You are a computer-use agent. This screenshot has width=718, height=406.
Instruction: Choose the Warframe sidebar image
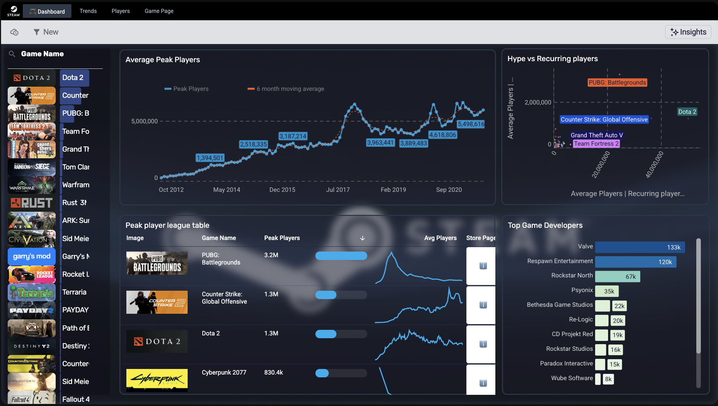pyautogui.click(x=32, y=185)
